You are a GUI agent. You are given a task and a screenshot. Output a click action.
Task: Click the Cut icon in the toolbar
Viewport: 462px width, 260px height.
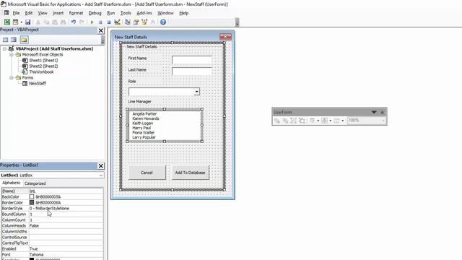pos(38,22)
